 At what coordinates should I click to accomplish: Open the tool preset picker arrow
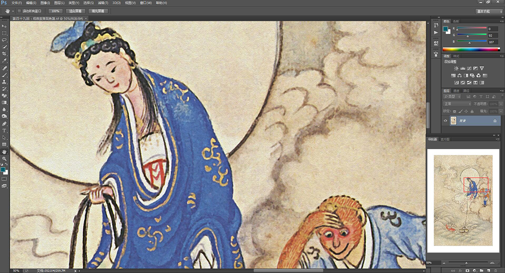(13, 11)
